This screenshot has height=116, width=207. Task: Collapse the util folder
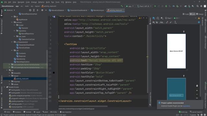[x=12, y=50]
